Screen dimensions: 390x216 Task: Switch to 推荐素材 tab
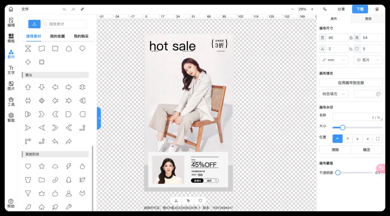point(34,36)
